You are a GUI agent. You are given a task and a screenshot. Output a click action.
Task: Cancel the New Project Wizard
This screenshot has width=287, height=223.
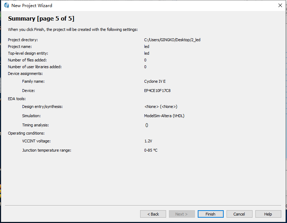239,214
